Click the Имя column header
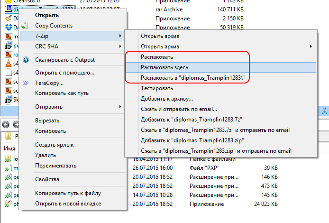Screen dimensions: 329x223 (9, 148)
